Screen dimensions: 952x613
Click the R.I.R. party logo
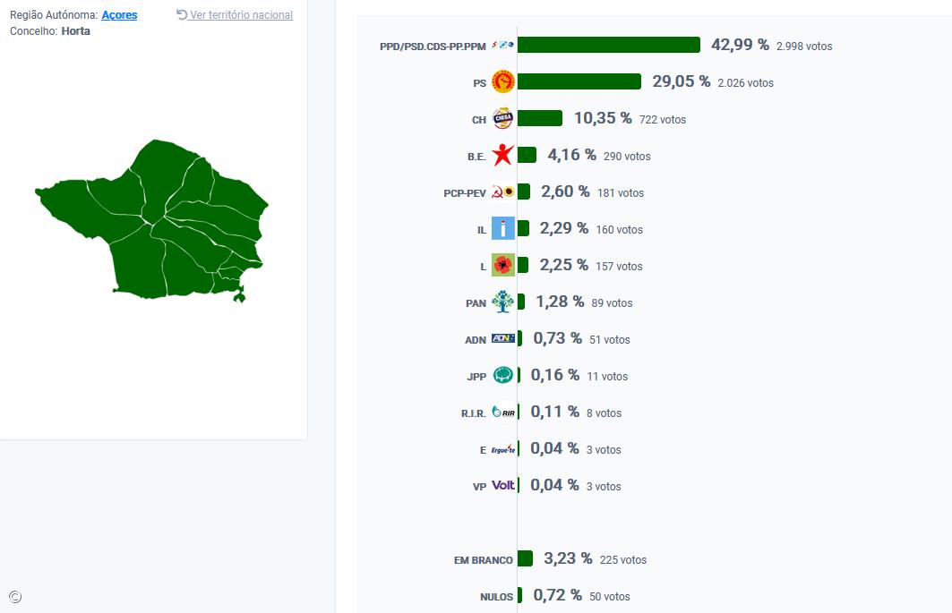(x=503, y=412)
